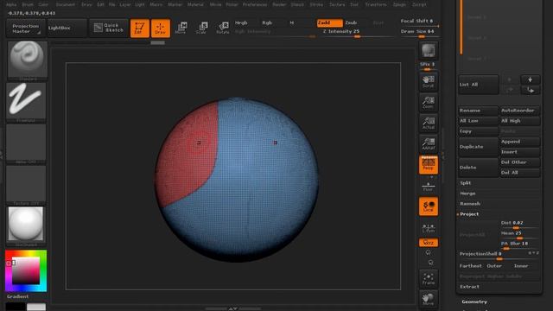Open the empty Texture slot

pos(26,185)
